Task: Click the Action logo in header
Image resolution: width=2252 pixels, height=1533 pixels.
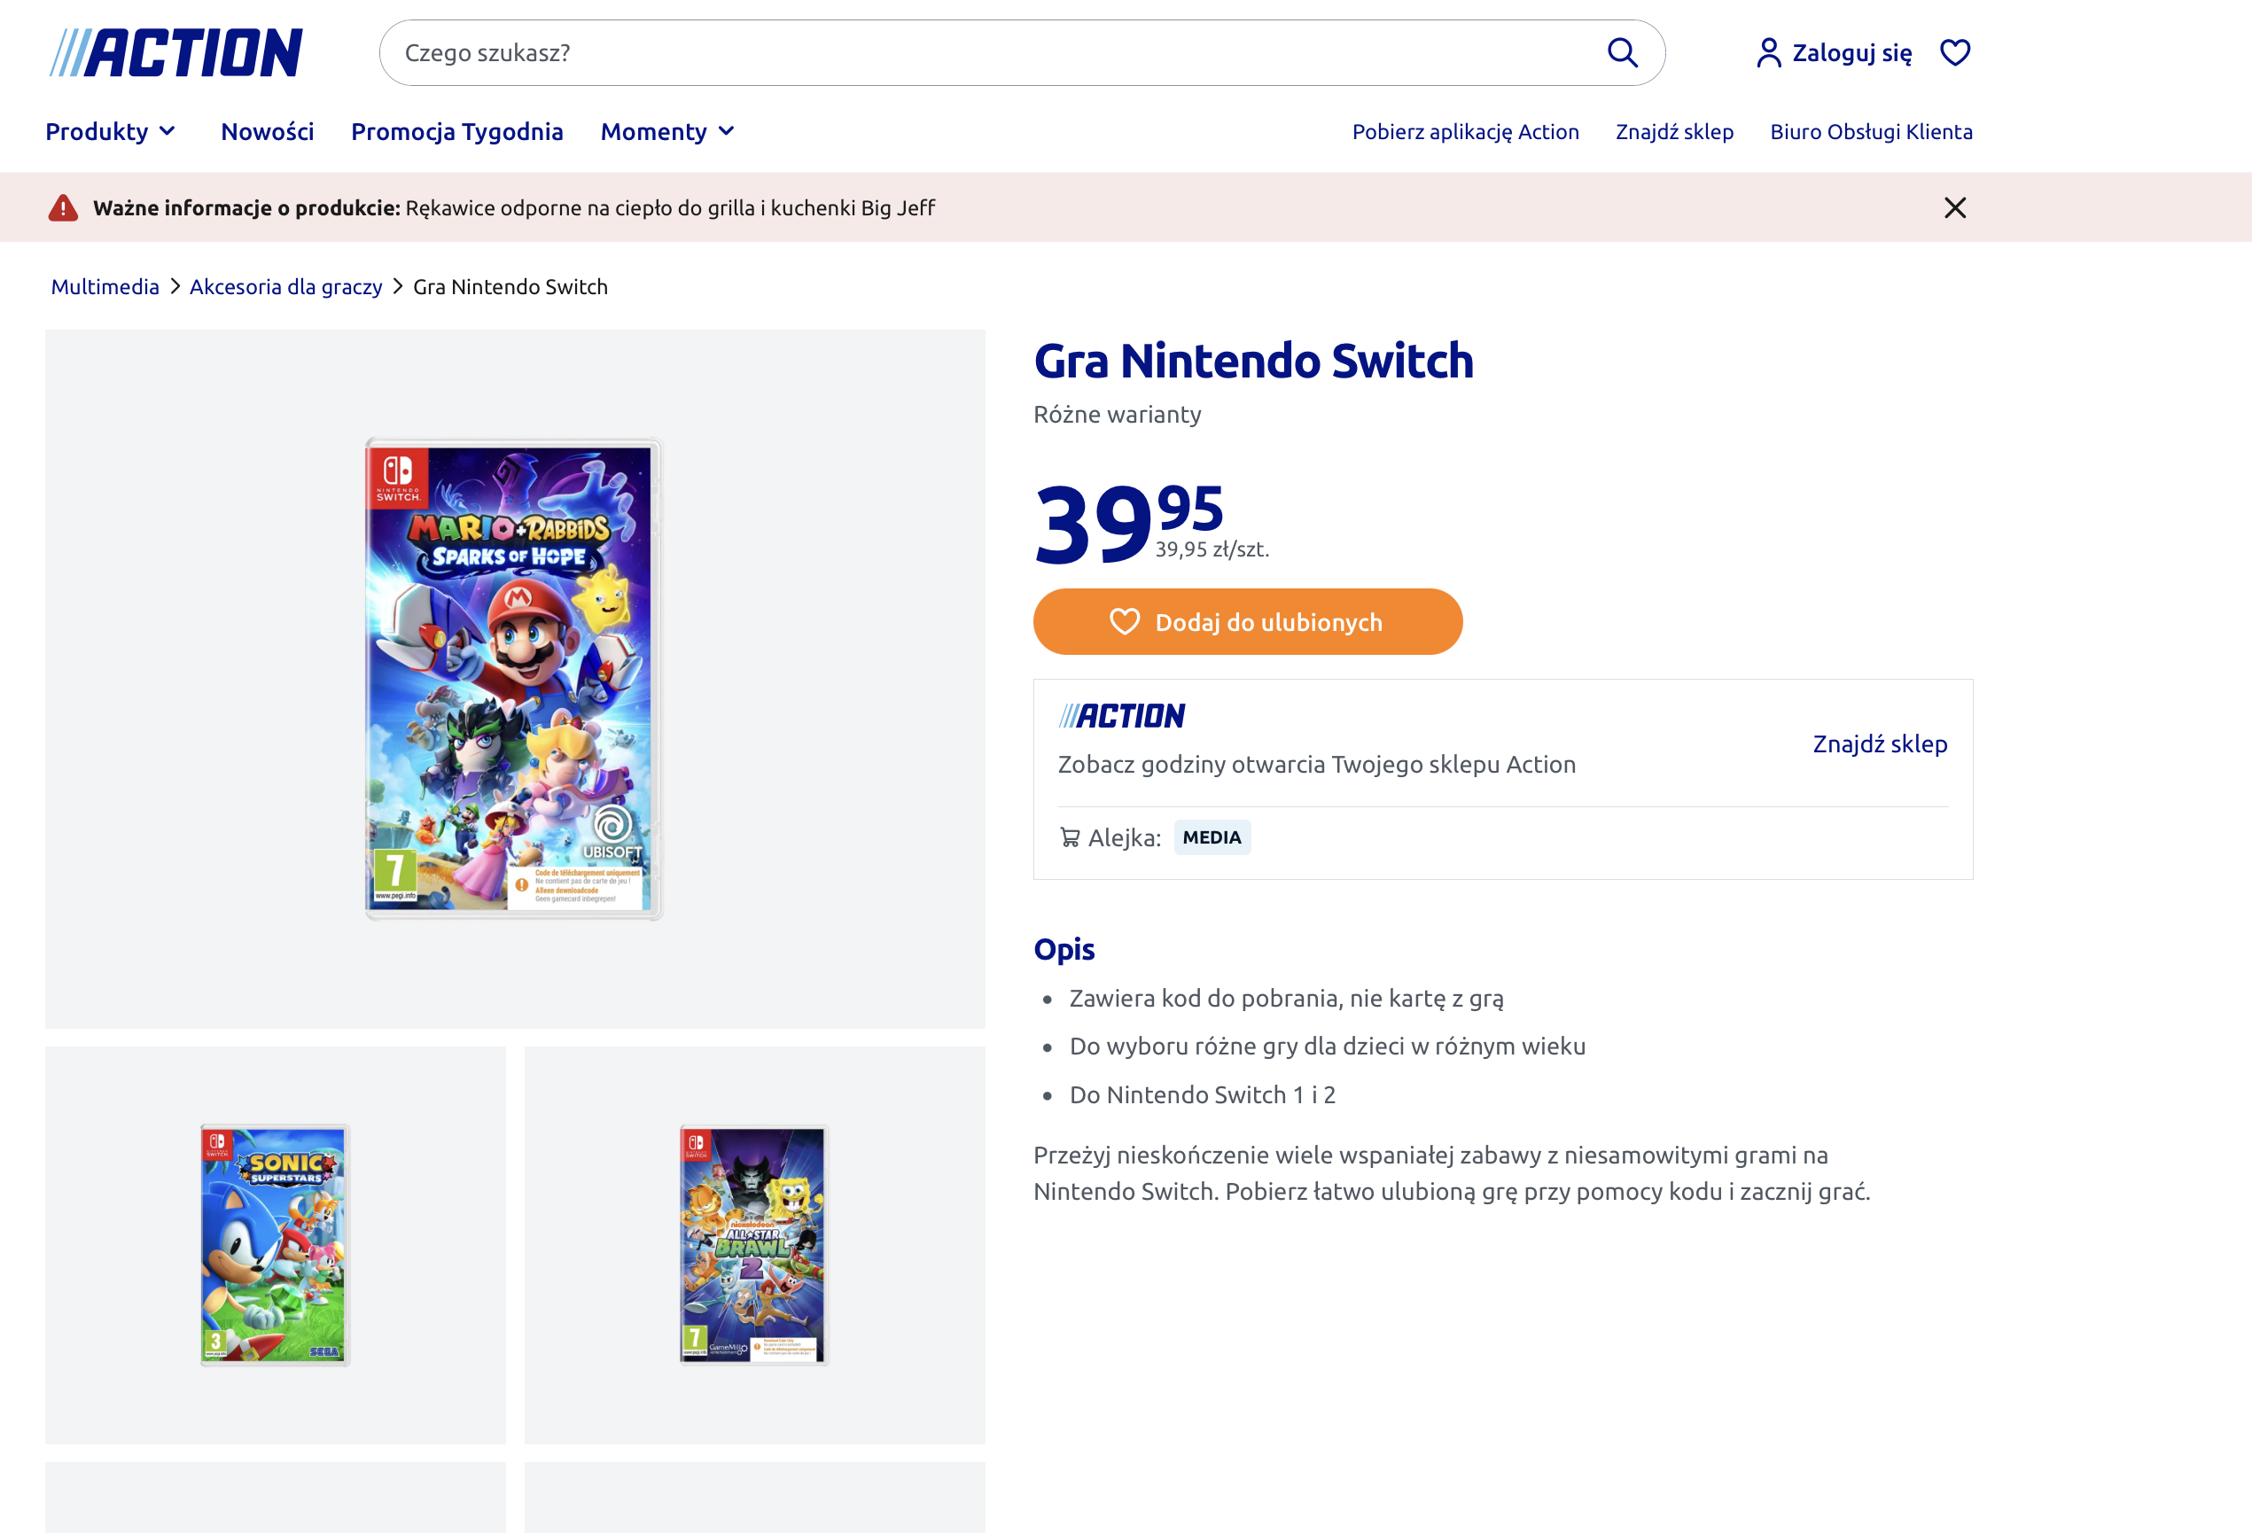Action: pos(176,52)
